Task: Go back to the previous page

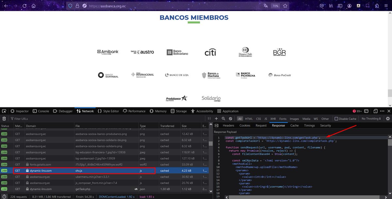Action: coord(6,6)
